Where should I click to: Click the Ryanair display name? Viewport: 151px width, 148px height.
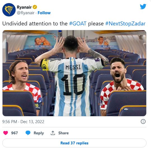(x=24, y=7)
